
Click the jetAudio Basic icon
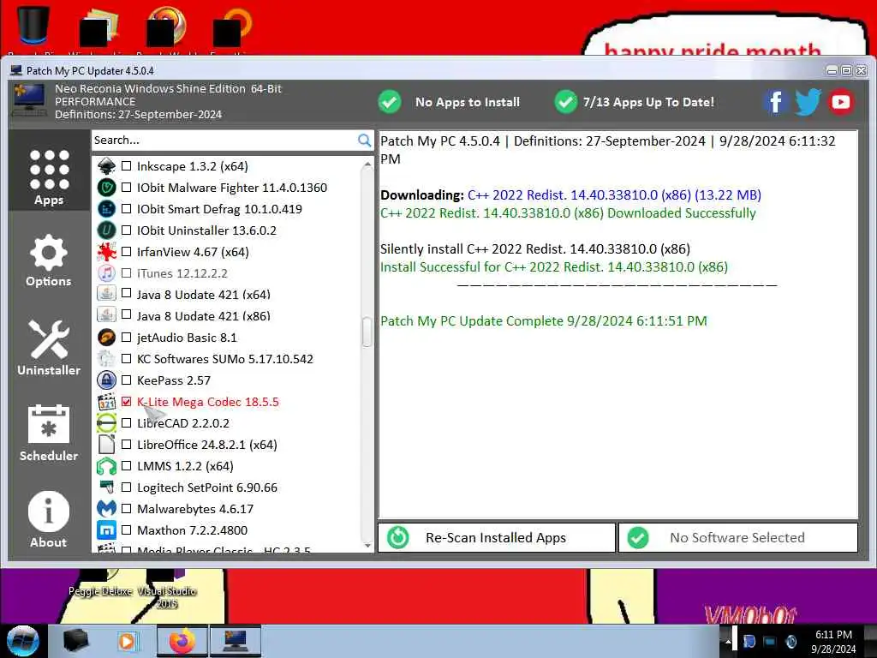tap(106, 338)
